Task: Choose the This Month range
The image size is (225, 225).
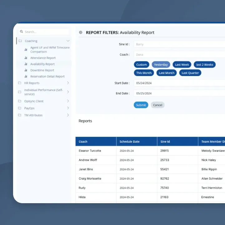Action: [144, 73]
